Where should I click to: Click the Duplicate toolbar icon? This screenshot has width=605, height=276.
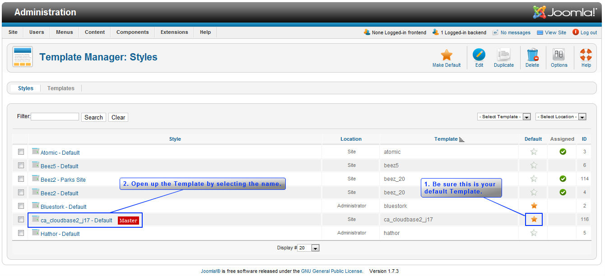[504, 55]
